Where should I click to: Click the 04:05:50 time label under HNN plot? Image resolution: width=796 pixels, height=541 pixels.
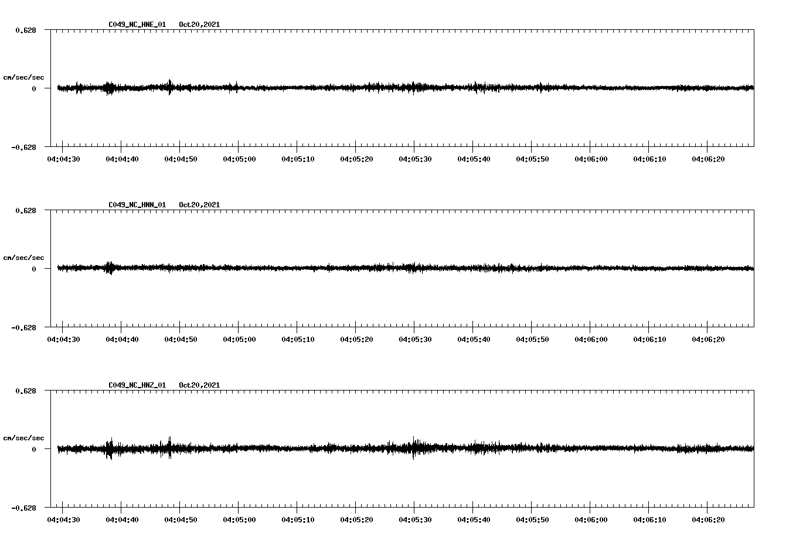(x=532, y=340)
